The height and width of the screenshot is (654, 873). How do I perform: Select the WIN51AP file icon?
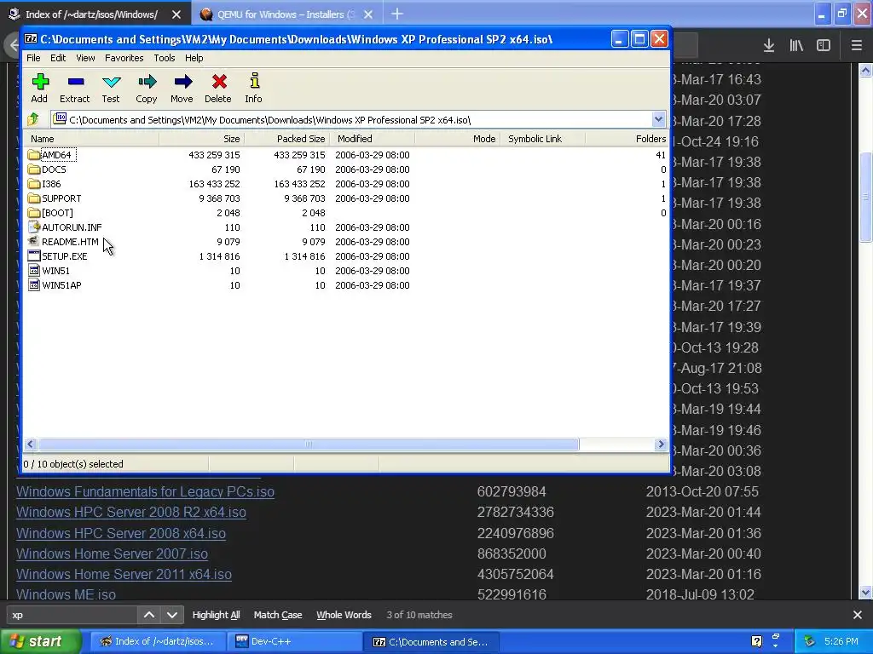34,284
